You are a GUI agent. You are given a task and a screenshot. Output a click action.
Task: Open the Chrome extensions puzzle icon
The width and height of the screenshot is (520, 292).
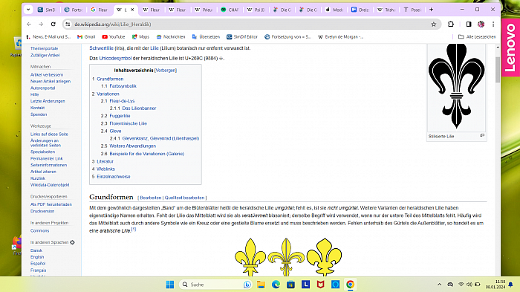451,25
